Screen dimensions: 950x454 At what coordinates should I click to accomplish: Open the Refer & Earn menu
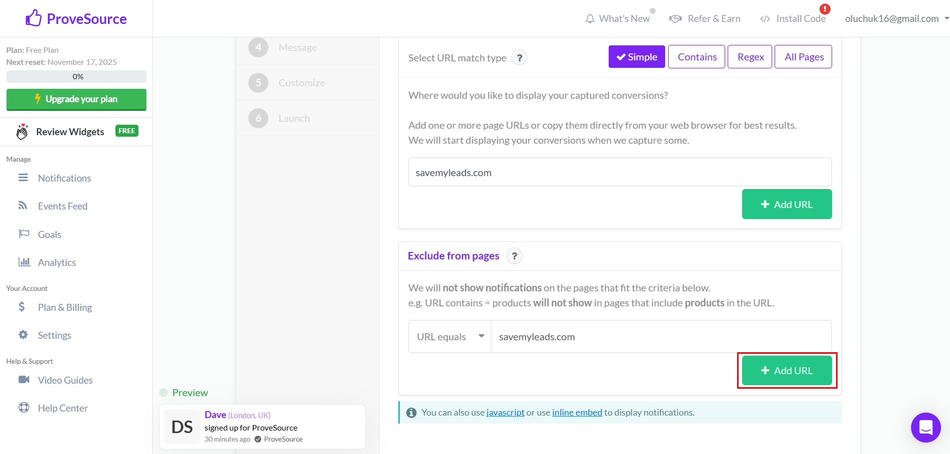705,18
